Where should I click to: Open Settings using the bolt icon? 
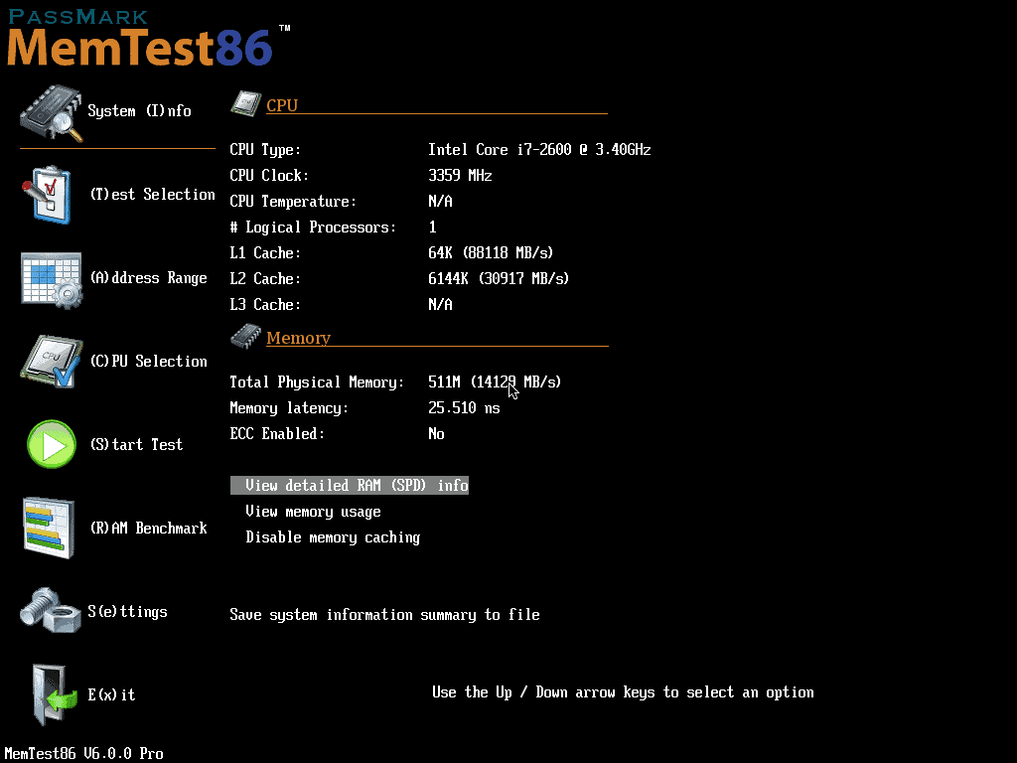50,611
